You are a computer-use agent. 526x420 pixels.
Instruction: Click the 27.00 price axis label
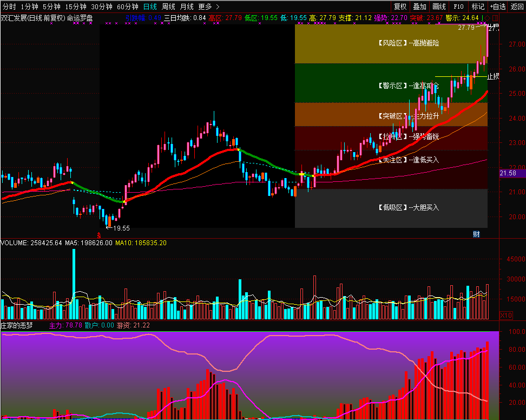517,44
